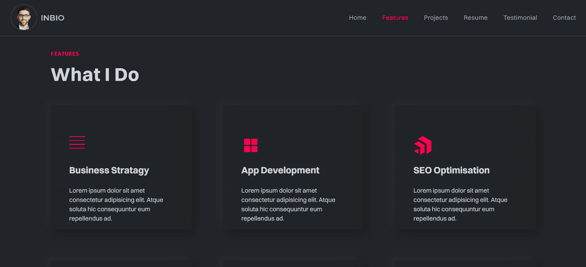Jump to the Testimonial section

pos(520,18)
